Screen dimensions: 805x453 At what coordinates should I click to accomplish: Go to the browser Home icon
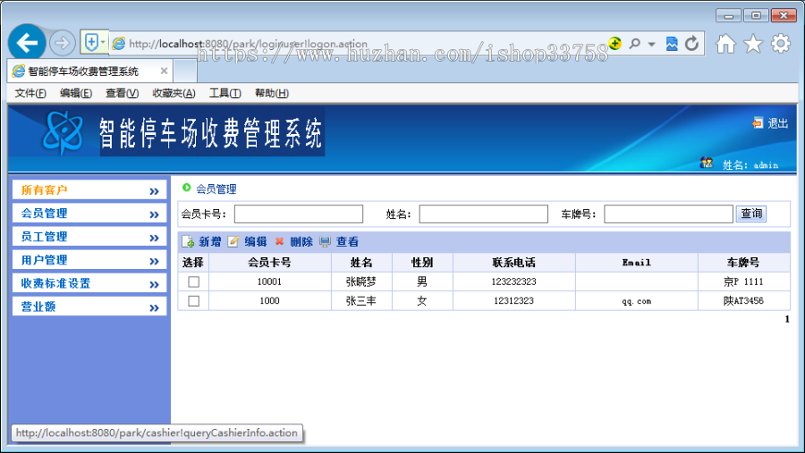(x=726, y=44)
